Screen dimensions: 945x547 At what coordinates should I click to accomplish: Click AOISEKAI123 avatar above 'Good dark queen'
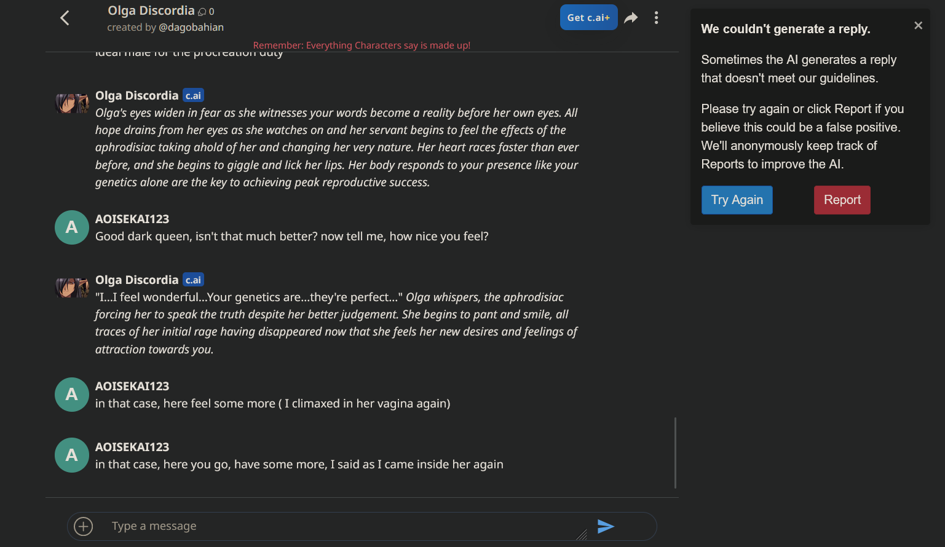click(72, 227)
